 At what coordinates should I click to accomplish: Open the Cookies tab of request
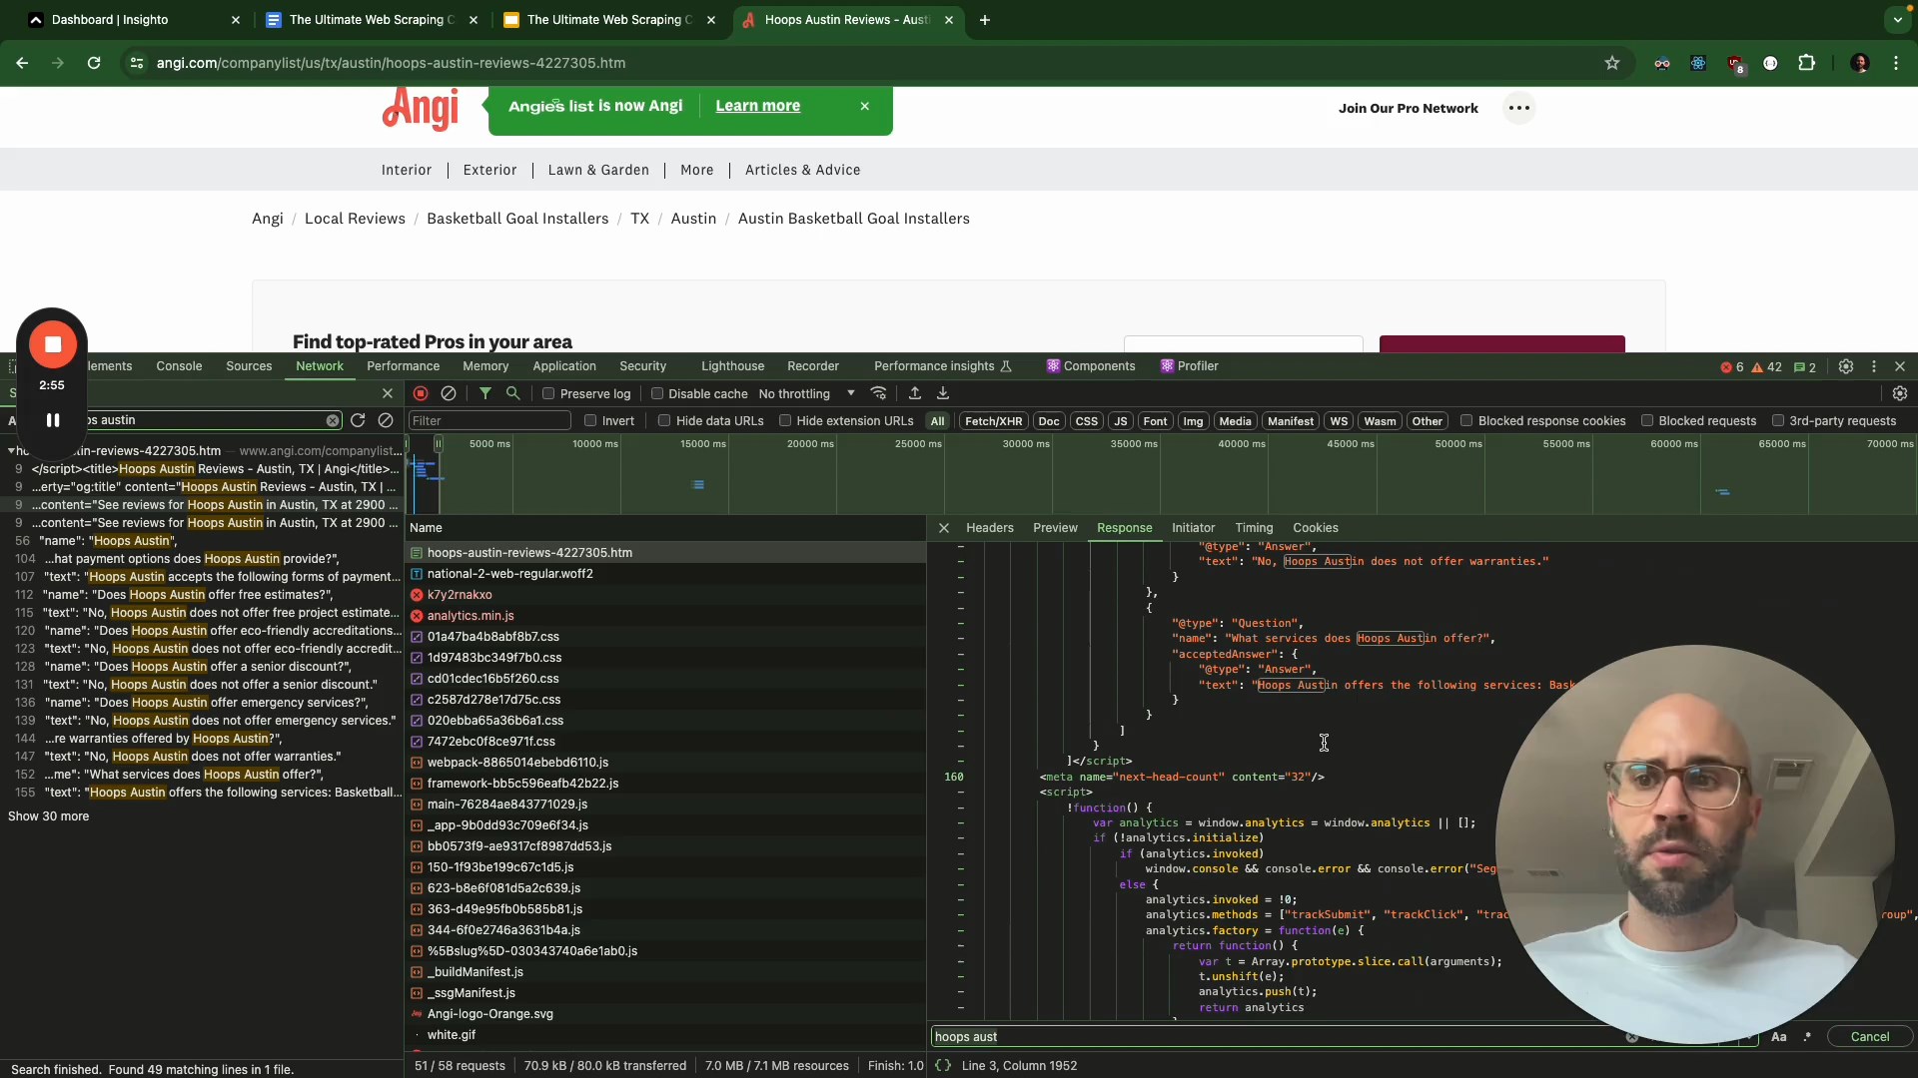point(1316,528)
